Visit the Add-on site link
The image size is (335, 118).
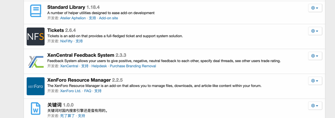[108, 18]
